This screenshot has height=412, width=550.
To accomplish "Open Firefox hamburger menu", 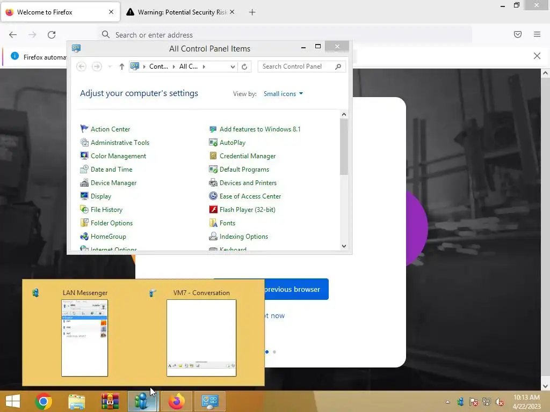I will tap(537, 34).
